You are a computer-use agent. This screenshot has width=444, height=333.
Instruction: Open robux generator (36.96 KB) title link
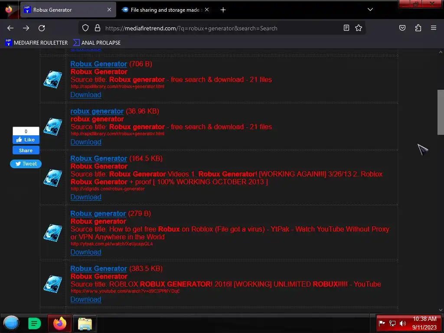(x=97, y=111)
